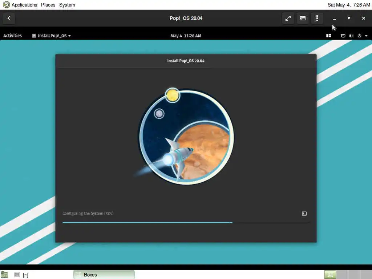This screenshot has height=279, width=372.
Task: Minimize the Boxes window
Action: click(335, 18)
